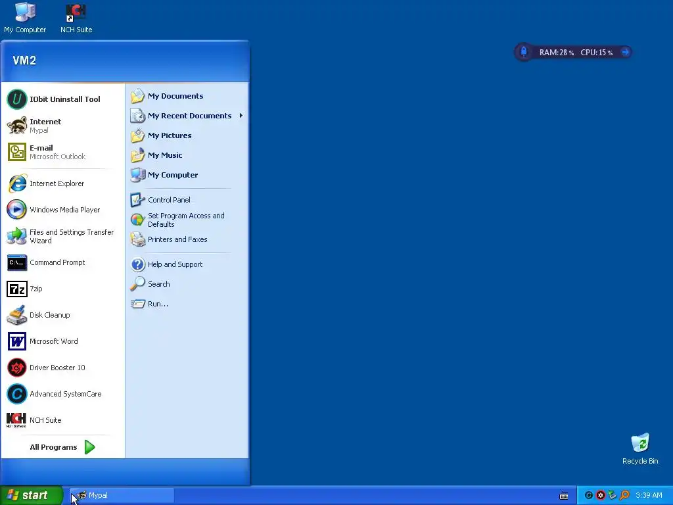Open Set Program Access and Defaults
673x505 pixels.
click(x=187, y=220)
